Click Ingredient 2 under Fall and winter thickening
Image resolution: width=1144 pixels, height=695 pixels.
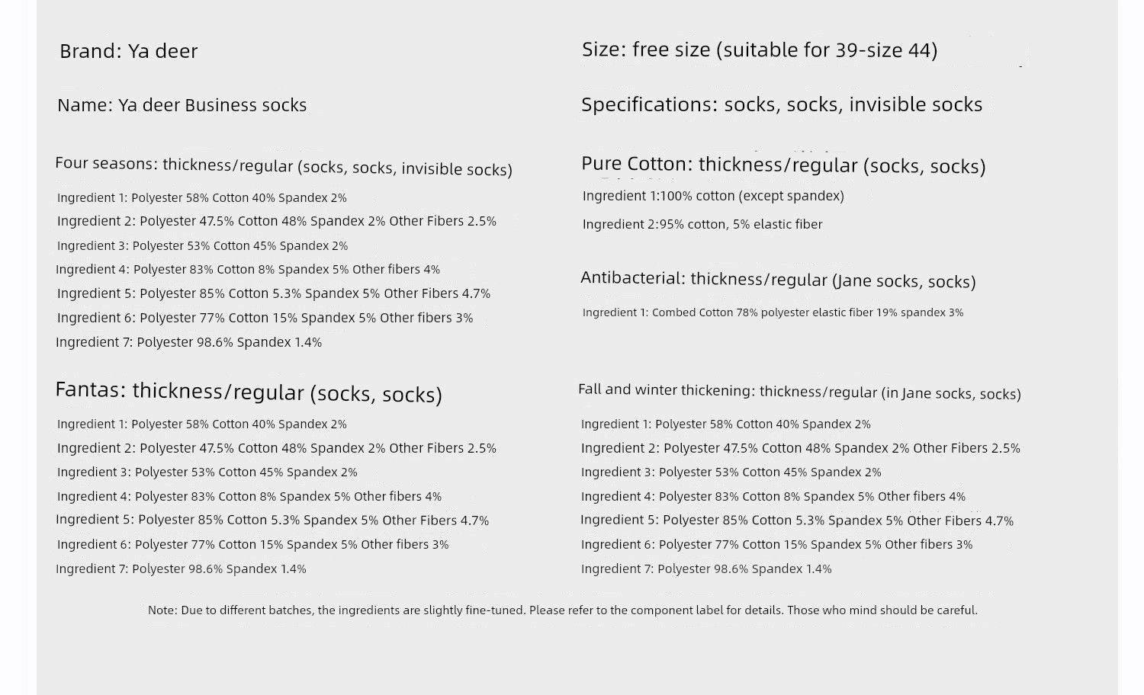coord(800,448)
